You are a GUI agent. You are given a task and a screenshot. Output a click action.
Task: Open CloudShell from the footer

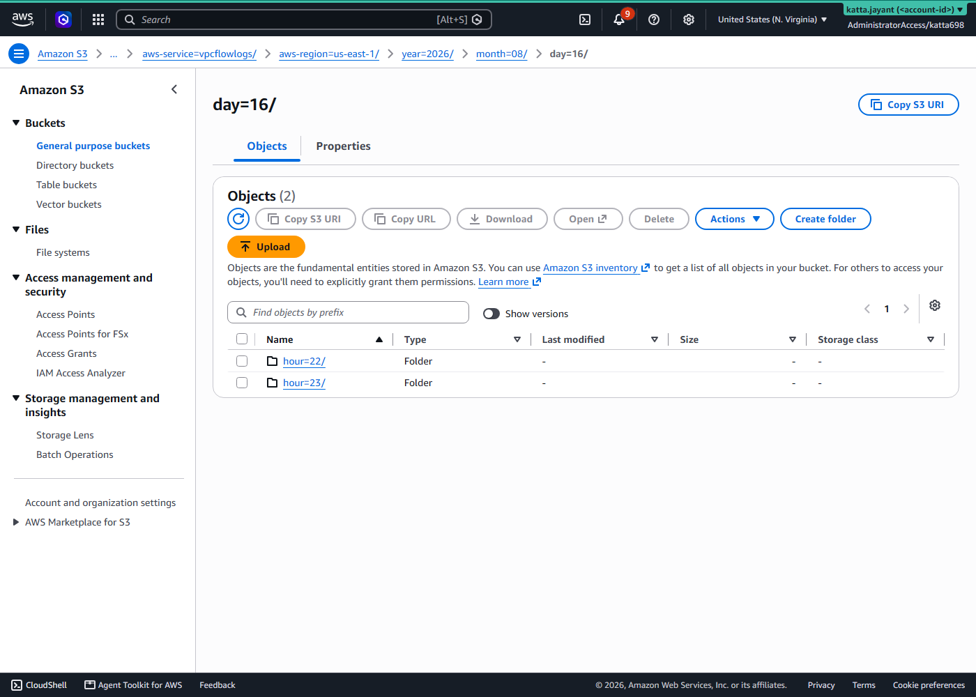tap(39, 685)
